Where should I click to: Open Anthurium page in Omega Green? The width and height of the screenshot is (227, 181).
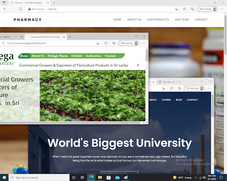pos(93,56)
